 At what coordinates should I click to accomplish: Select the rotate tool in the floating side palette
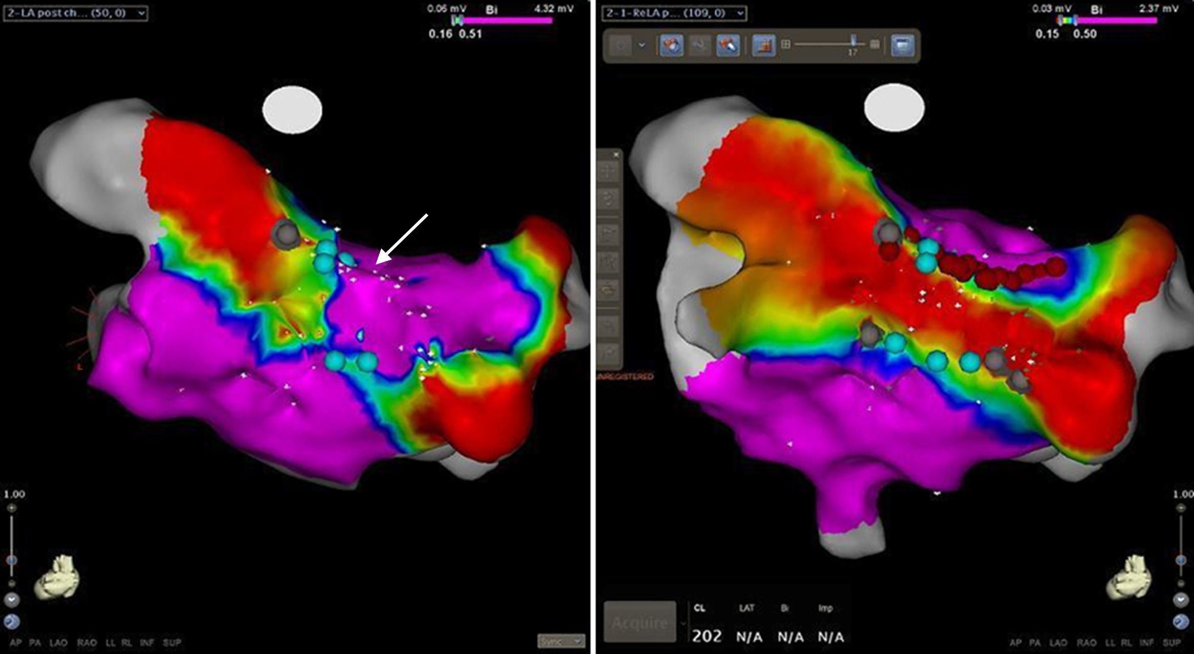606,199
